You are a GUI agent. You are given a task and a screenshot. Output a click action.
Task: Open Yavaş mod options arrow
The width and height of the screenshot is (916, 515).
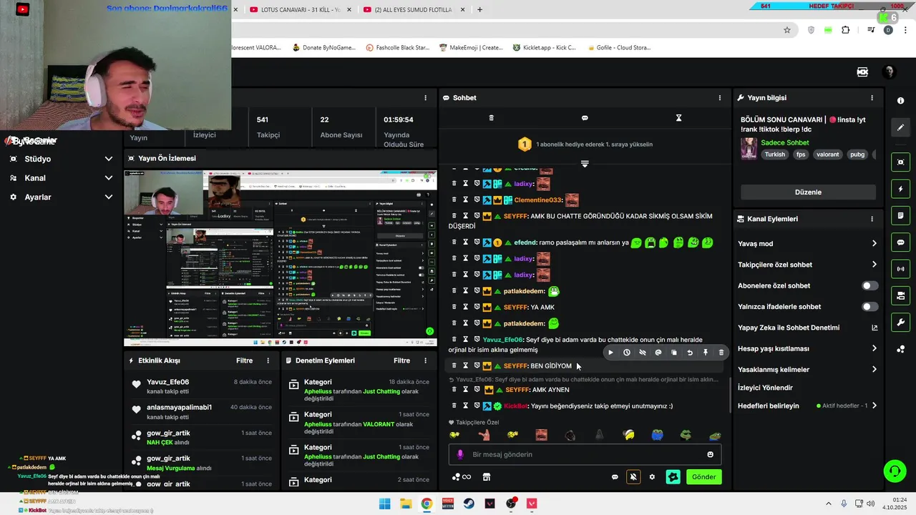pyautogui.click(x=874, y=244)
